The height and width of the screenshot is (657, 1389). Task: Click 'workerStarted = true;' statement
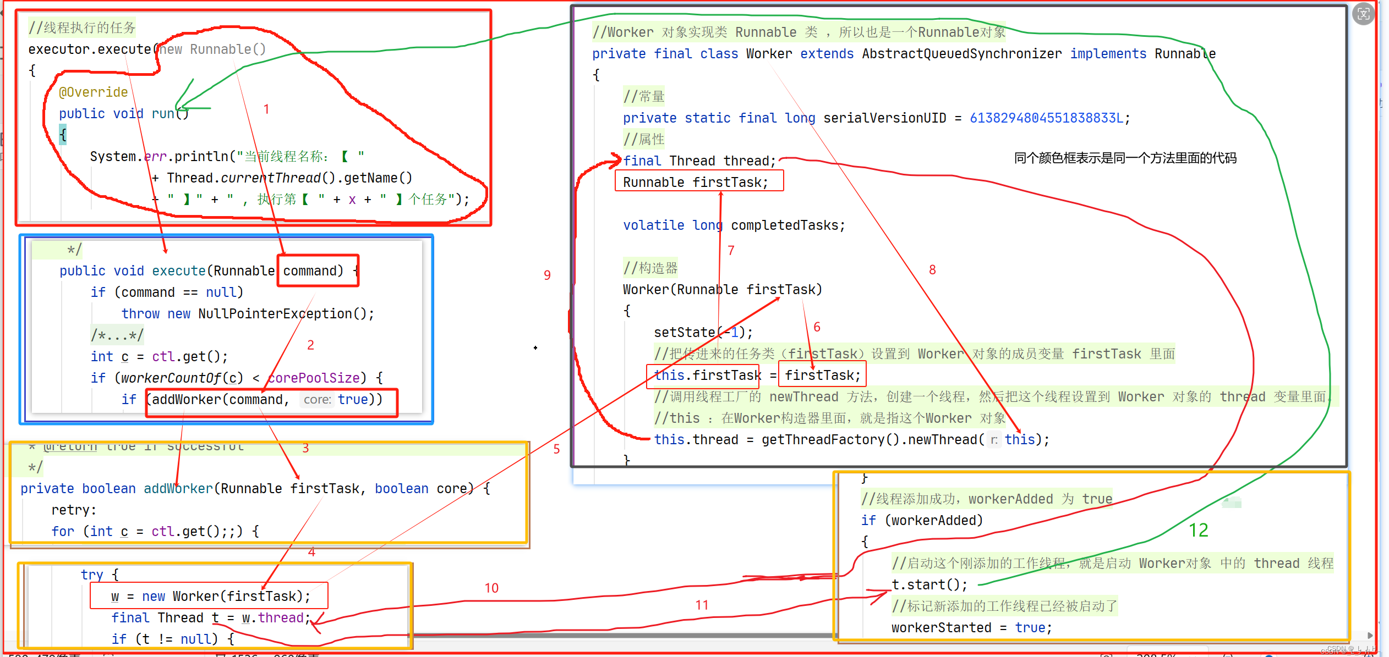pos(972,627)
